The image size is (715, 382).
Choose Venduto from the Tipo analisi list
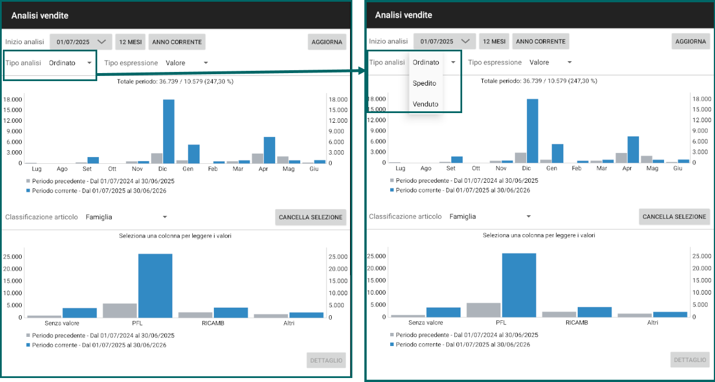pyautogui.click(x=426, y=104)
